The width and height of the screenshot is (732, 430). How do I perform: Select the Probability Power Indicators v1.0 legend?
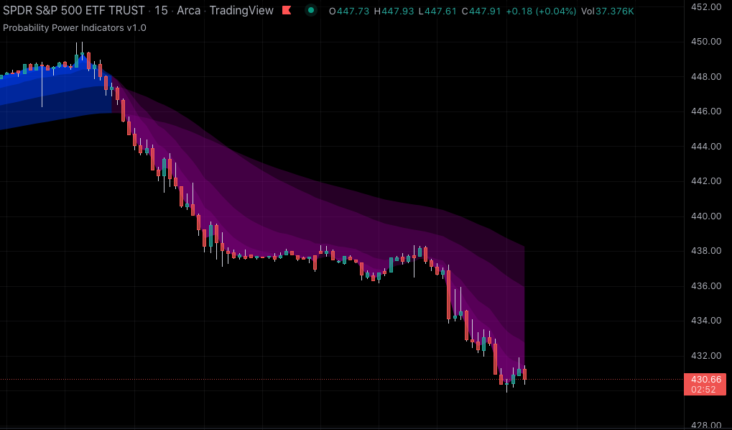pos(75,27)
